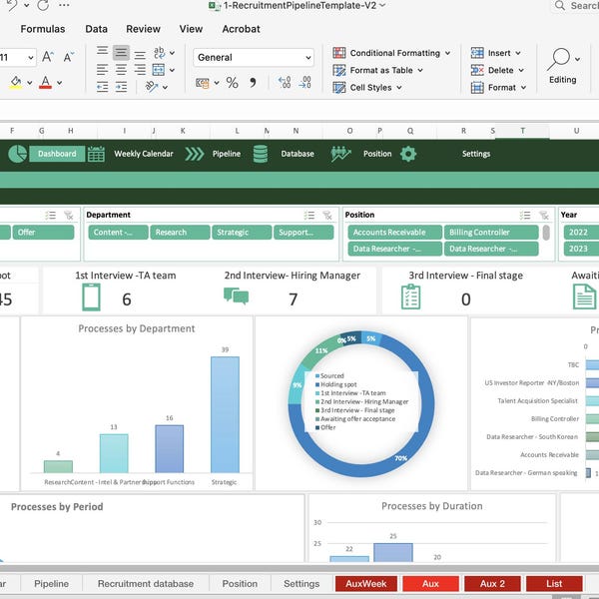Click the Merge & Center icon
The width and height of the screenshot is (599, 599).
tap(159, 70)
